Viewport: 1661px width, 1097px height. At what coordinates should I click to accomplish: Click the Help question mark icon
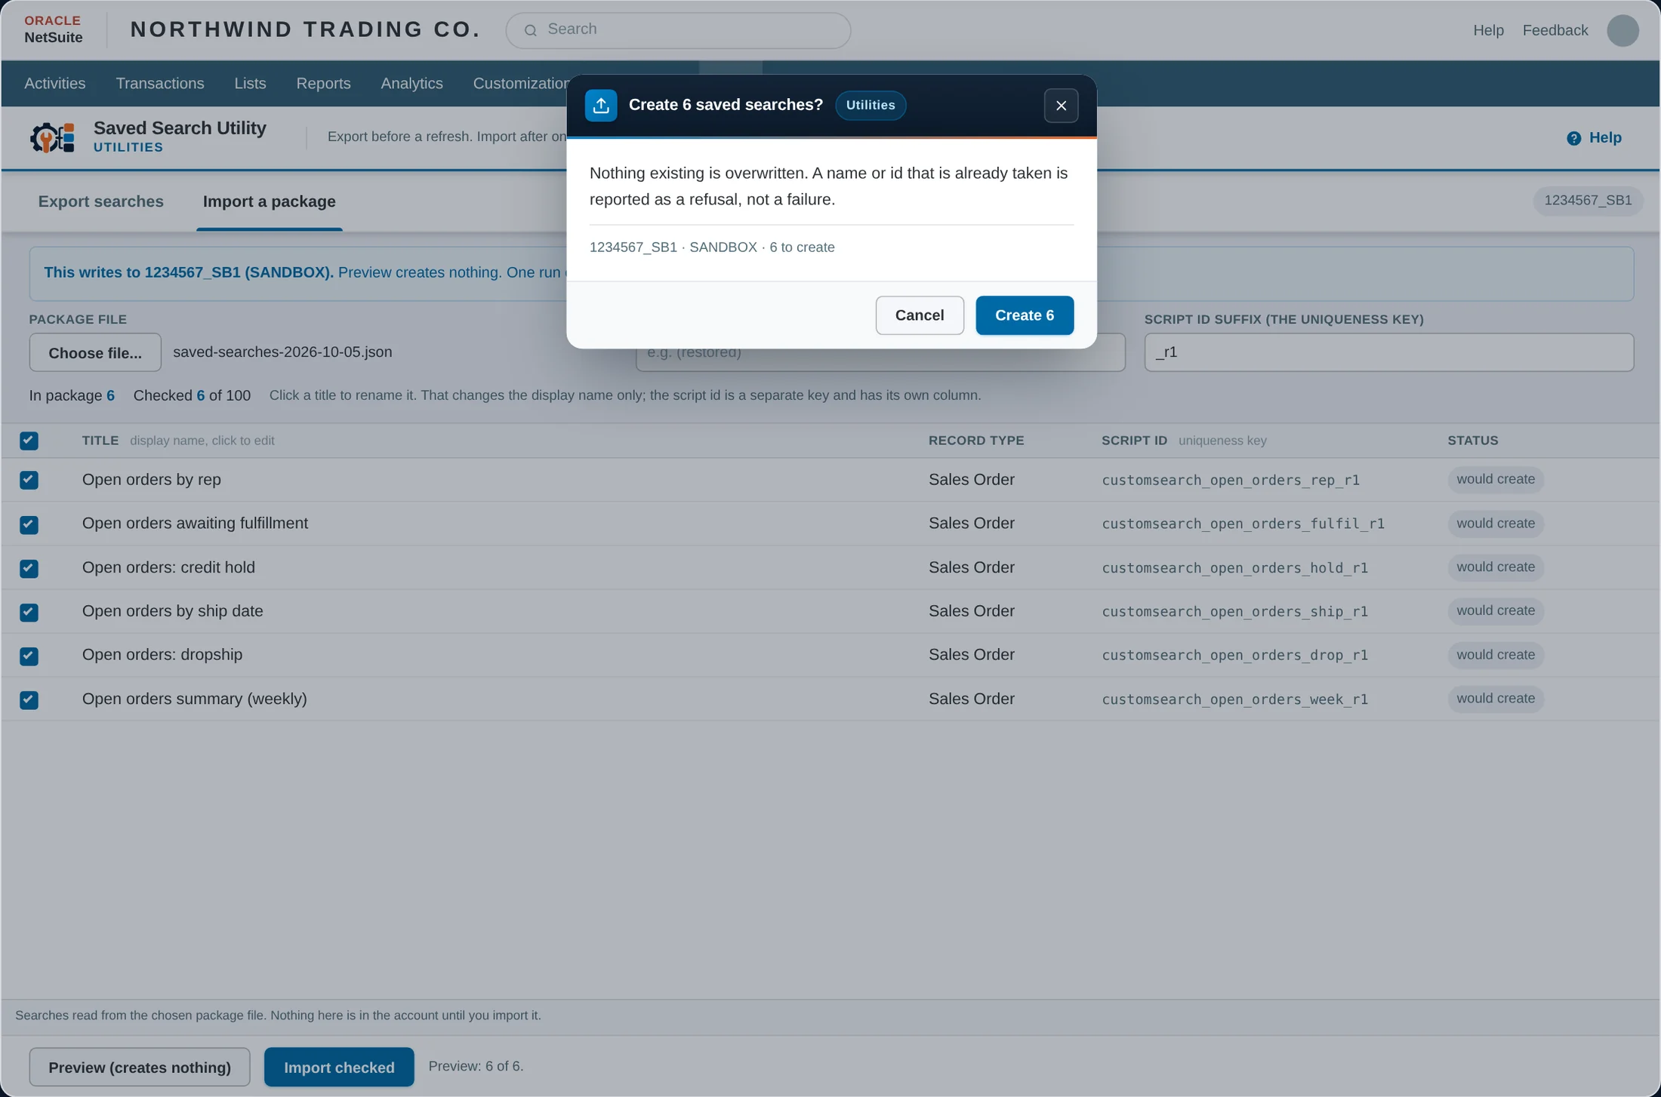(1573, 138)
